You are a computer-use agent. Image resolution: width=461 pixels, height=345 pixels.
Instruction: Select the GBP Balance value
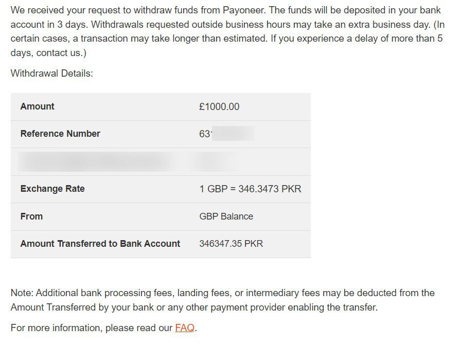pos(226,216)
